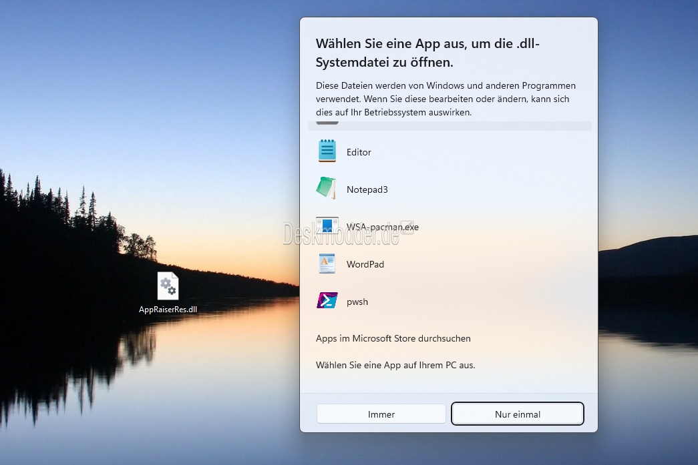This screenshot has width=698, height=465.
Task: Open "Apps im Microsoft Store durchsuchen"
Action: (393, 338)
